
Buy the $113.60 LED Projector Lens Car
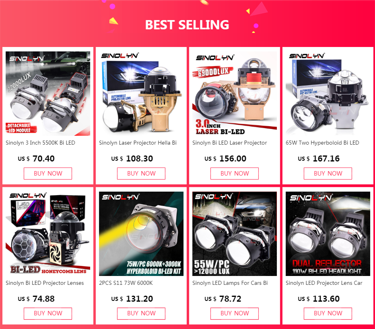328,313
